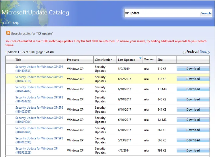The image size is (215, 157).
Task: Click the 4/7/2014 date cell
Action: (124, 150)
